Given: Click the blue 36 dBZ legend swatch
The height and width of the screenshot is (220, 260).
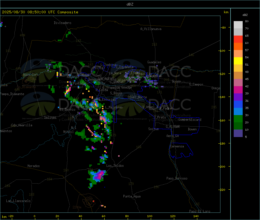Looking at the screenshot, I should (238, 104).
